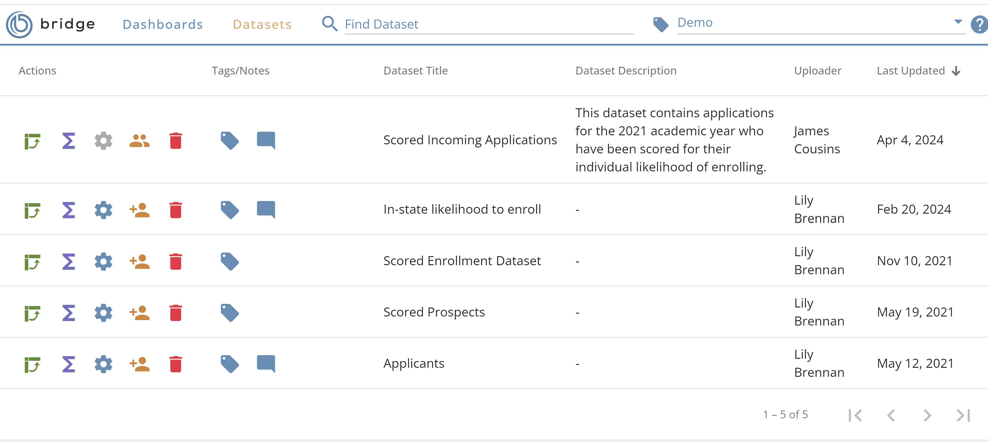Go to previous page of datasets
Viewport: 988px width, 442px height.
(891, 415)
